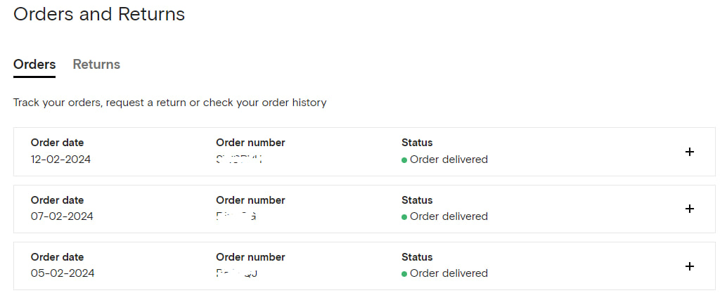The image size is (727, 293).
Task: Click "Order delivered" status on 05-02-2024 order
Action: 449,273
